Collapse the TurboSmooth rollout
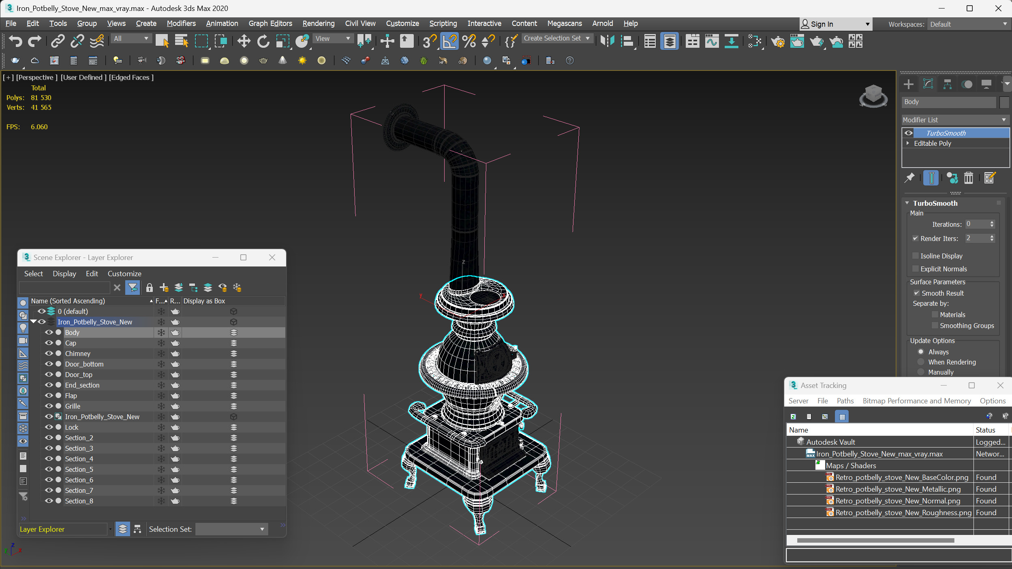This screenshot has width=1012, height=569. [x=907, y=203]
